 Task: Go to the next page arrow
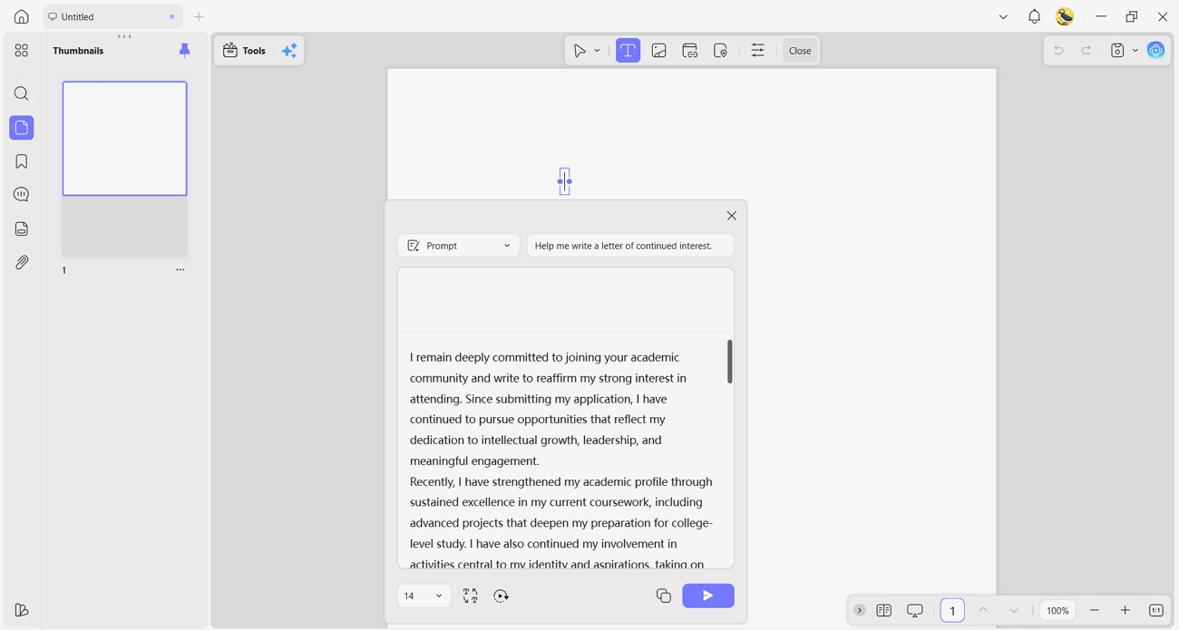1014,610
